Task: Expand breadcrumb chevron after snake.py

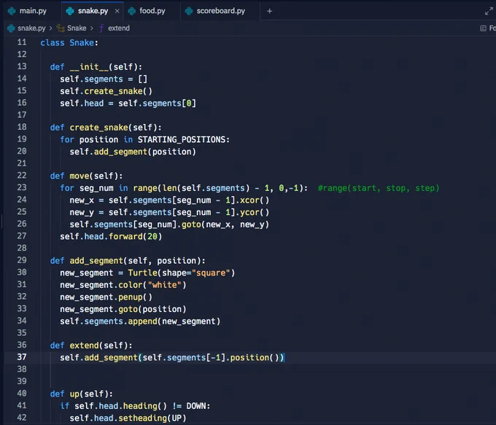Action: (x=50, y=28)
